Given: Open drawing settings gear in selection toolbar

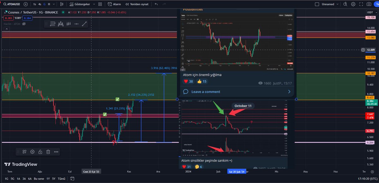Looking at the screenshot, I should click(x=32, y=152).
